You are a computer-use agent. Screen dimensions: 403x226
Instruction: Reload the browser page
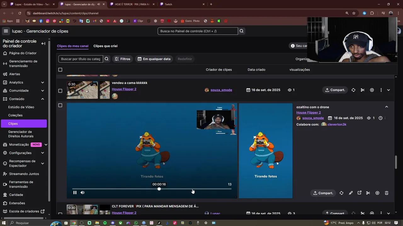click(20, 13)
